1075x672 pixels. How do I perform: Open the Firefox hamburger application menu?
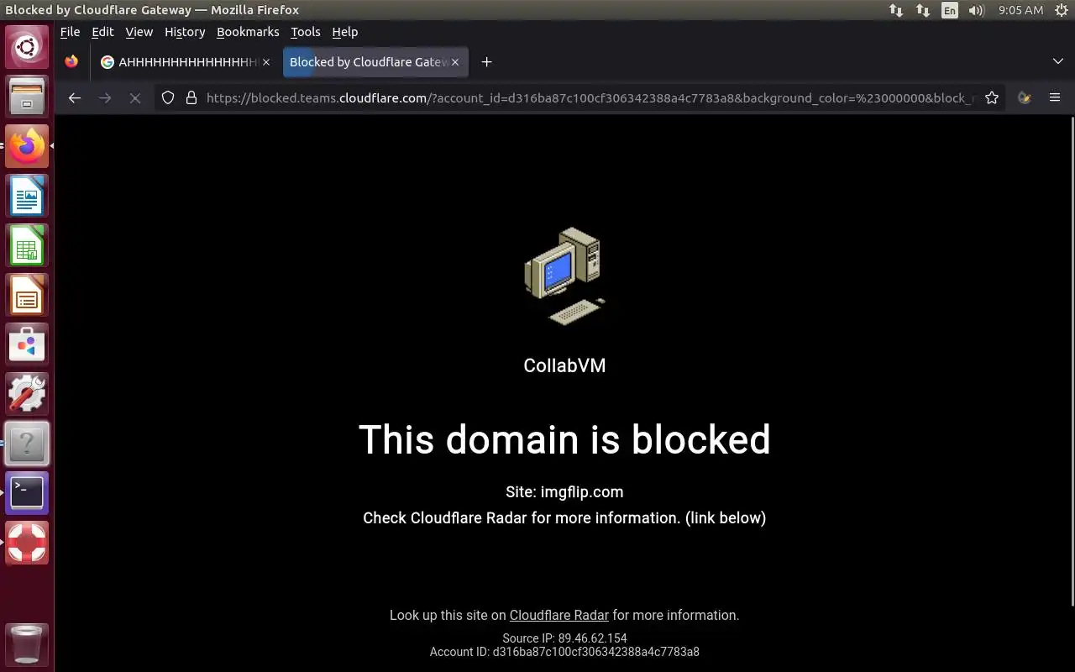(1055, 97)
